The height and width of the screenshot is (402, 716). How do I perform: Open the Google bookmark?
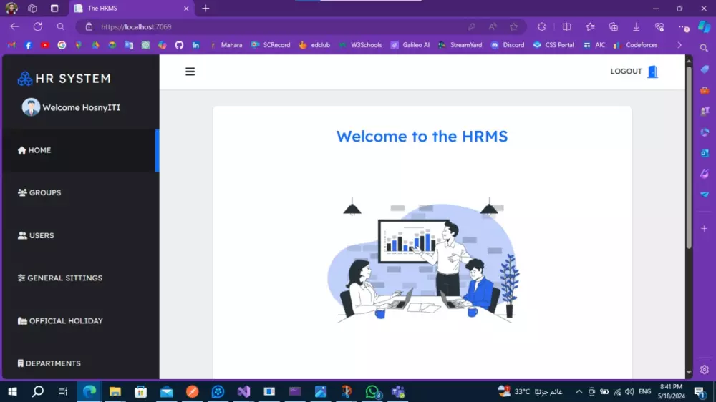(62, 45)
